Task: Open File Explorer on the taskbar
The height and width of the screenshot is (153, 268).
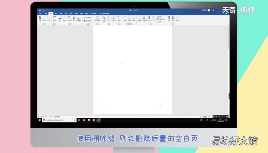Action: 89,120
